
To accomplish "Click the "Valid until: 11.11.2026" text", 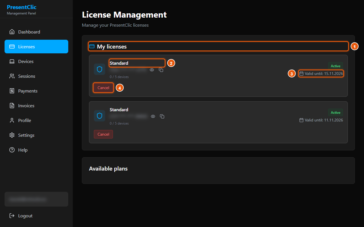I will pos(324,120).
